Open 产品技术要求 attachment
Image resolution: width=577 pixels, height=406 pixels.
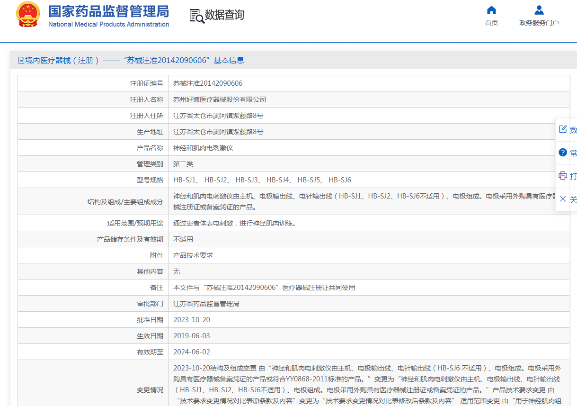click(193, 255)
